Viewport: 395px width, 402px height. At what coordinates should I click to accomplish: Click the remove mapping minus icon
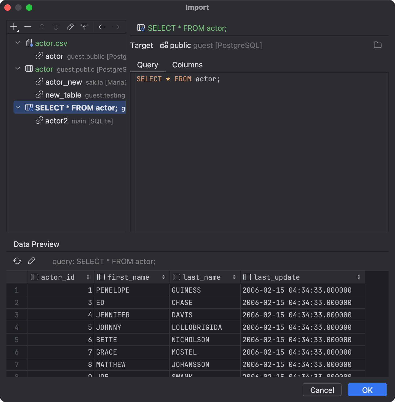(x=28, y=27)
